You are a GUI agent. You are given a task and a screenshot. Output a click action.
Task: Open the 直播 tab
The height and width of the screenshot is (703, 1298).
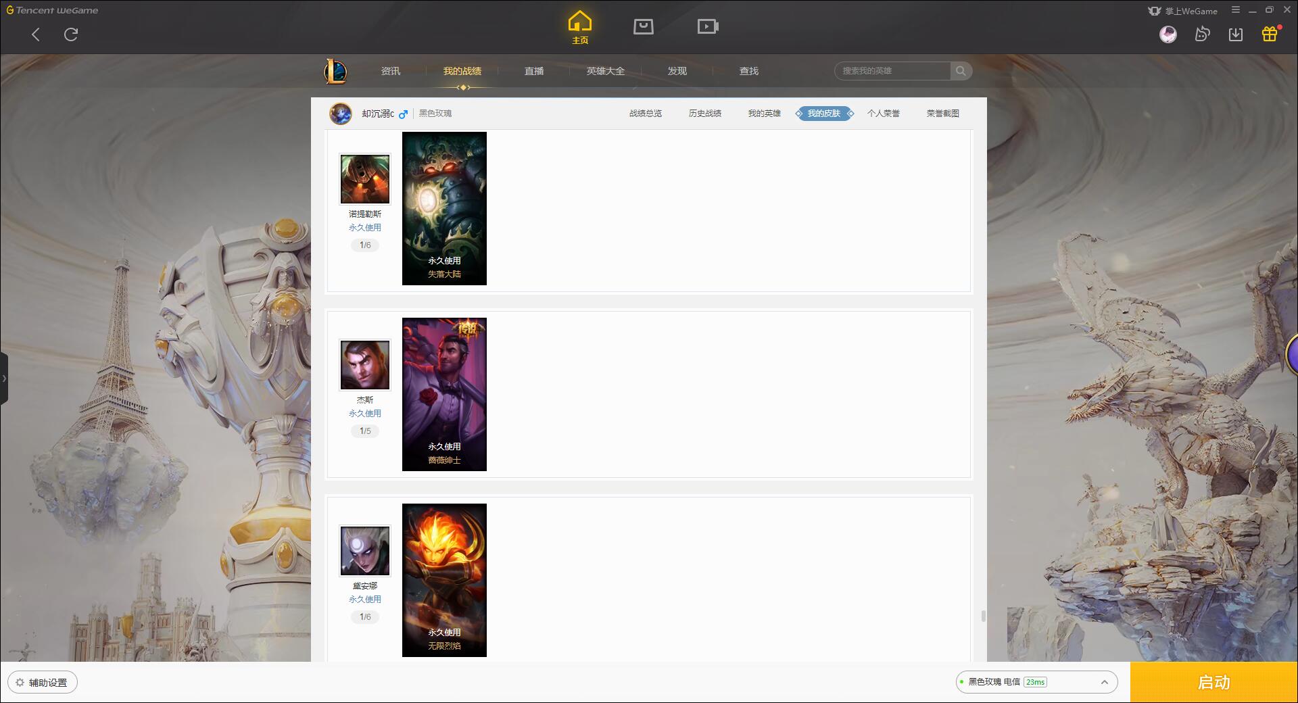coord(534,71)
